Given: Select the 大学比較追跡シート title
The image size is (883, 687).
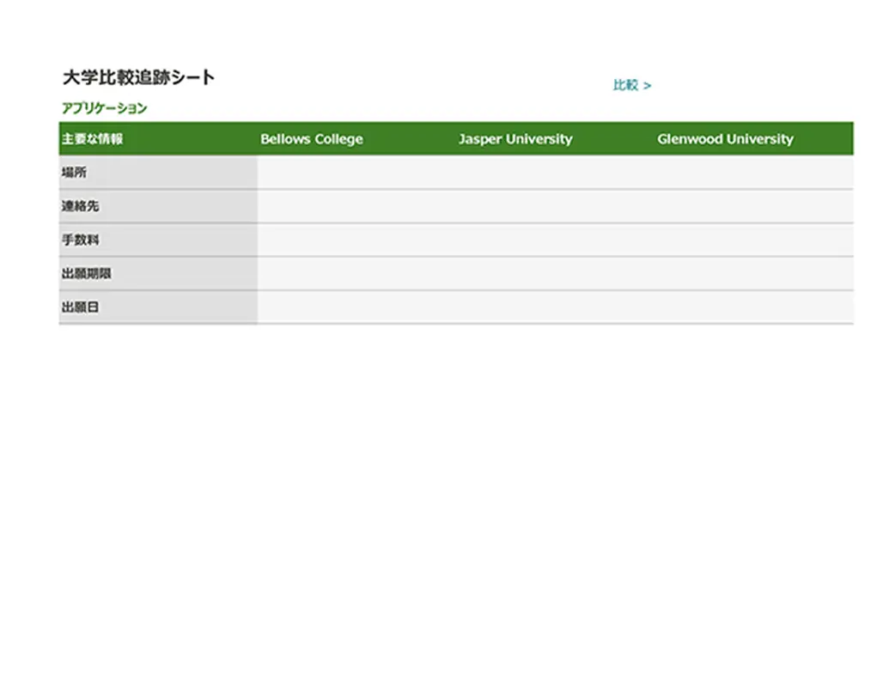Looking at the screenshot, I should [138, 77].
